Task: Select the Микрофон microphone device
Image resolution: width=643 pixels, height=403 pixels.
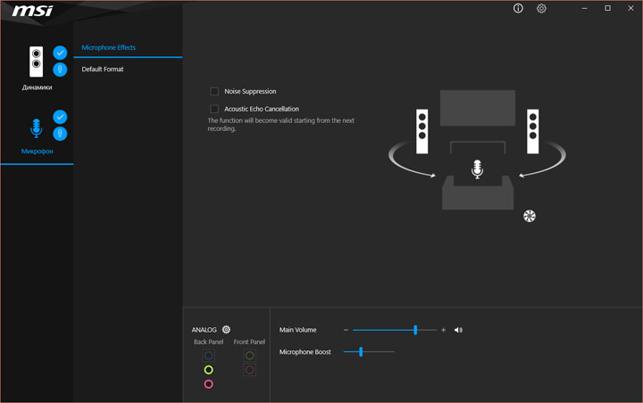Action: pyautogui.click(x=36, y=130)
